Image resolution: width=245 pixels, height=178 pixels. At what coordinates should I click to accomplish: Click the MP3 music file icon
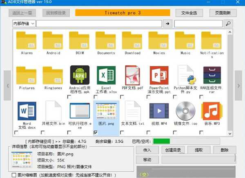[212, 111]
